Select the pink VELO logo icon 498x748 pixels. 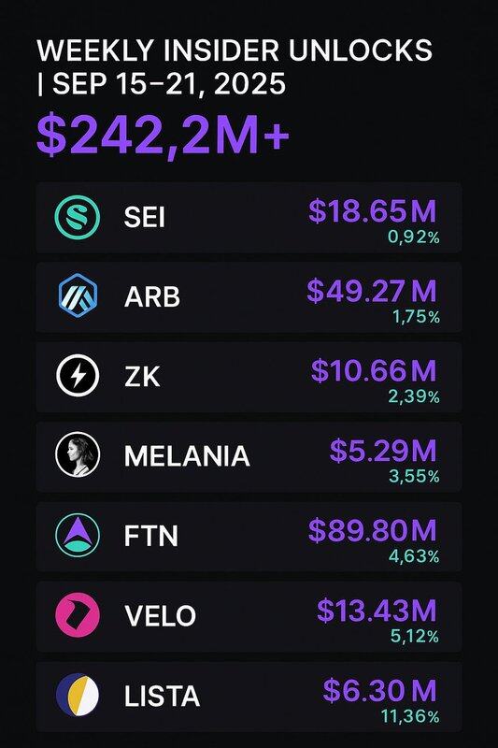[x=78, y=615]
